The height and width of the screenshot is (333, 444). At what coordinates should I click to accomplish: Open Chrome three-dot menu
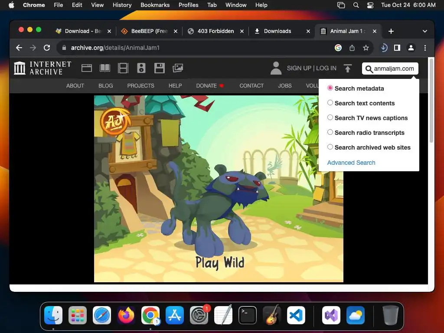tap(425, 48)
